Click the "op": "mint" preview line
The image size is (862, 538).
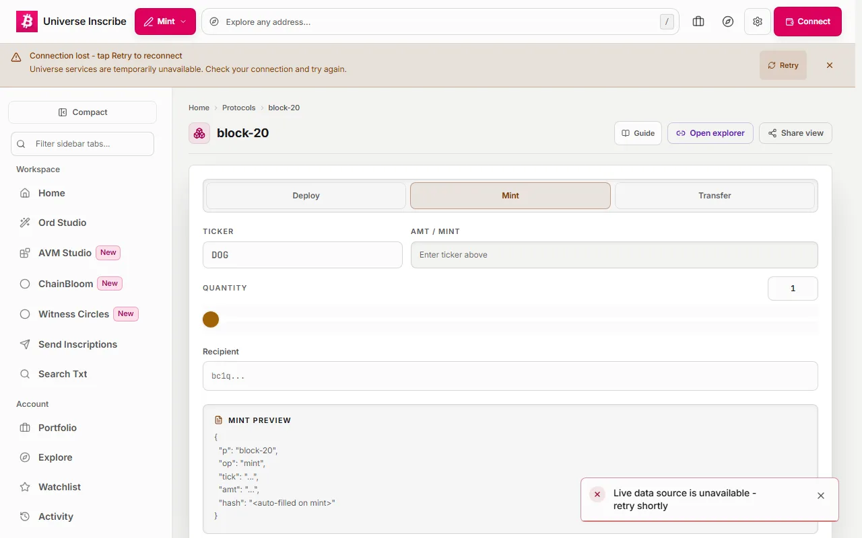click(242, 463)
